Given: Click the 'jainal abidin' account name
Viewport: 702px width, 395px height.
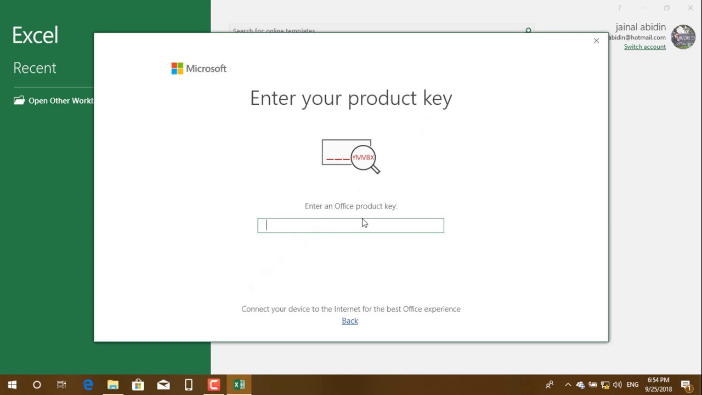Looking at the screenshot, I should click(641, 27).
